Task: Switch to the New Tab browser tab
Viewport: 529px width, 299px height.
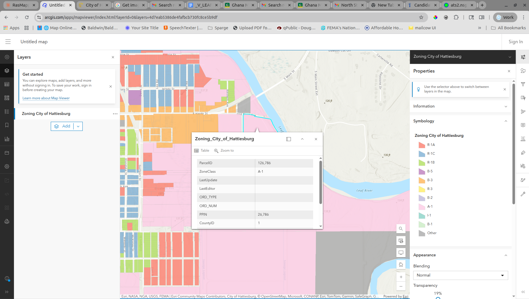Action: tap(385, 5)
